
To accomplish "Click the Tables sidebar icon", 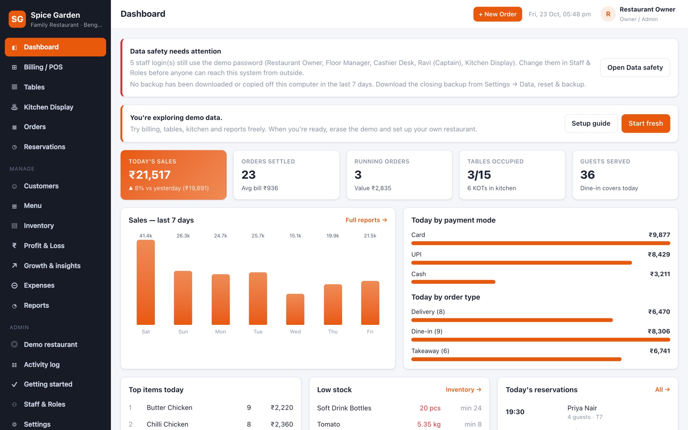I will pos(15,87).
